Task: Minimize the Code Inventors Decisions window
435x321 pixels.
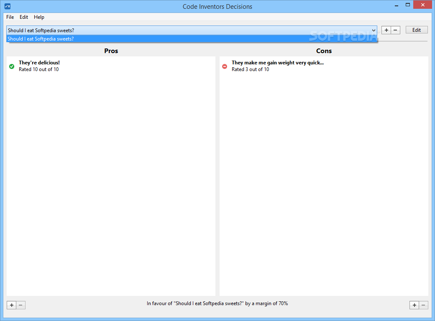Action: (x=397, y=5)
